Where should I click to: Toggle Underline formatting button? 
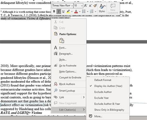click(x=63, y=11)
